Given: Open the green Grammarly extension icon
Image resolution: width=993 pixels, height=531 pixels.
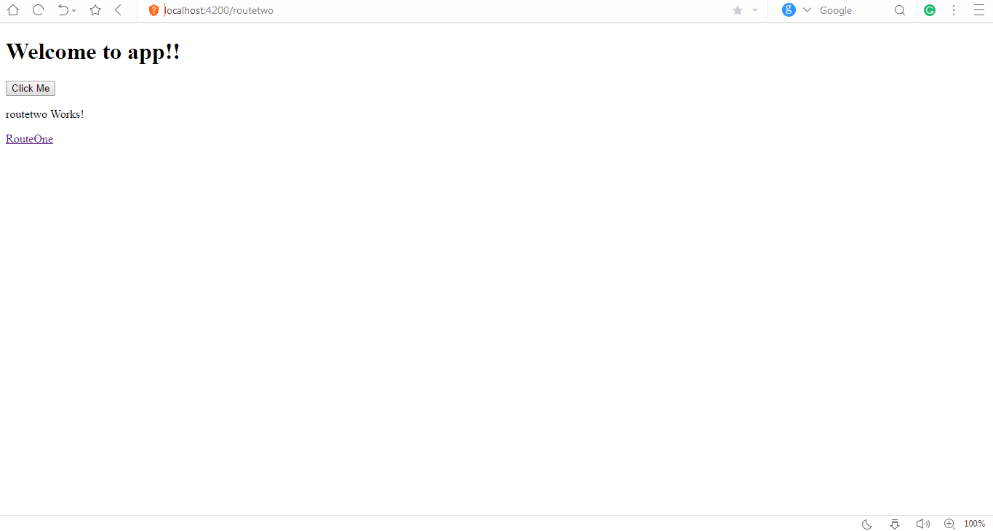Looking at the screenshot, I should coord(930,10).
